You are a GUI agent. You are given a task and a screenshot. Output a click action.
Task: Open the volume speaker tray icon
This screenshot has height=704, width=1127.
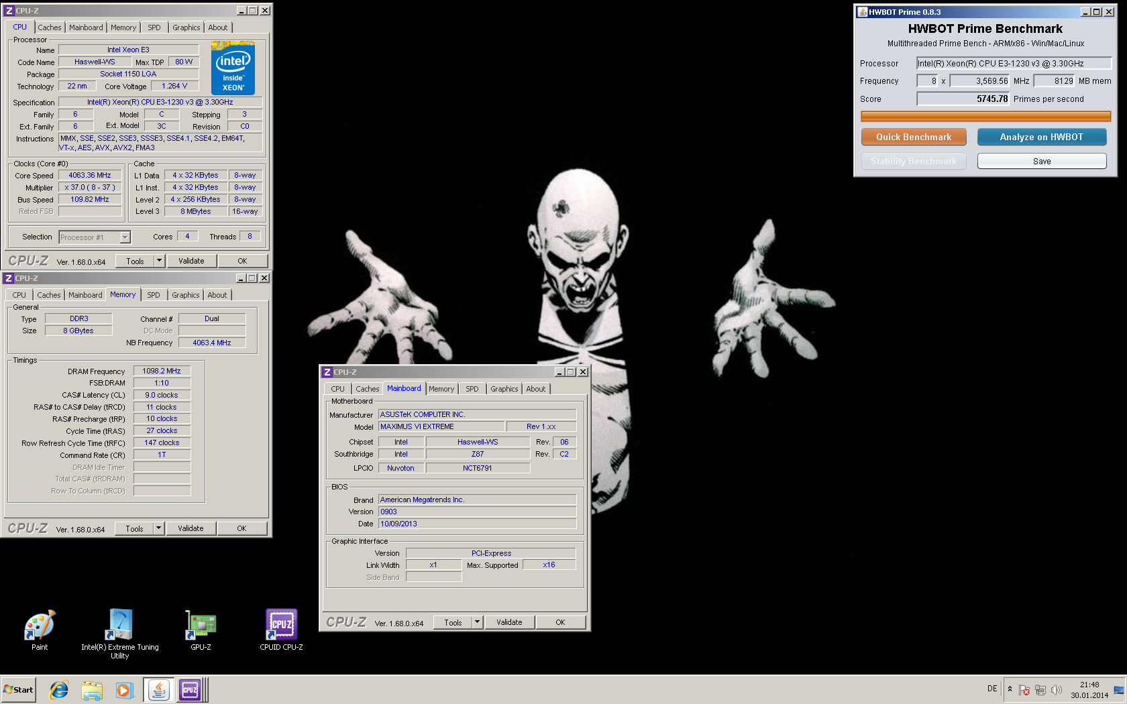pyautogui.click(x=1057, y=690)
